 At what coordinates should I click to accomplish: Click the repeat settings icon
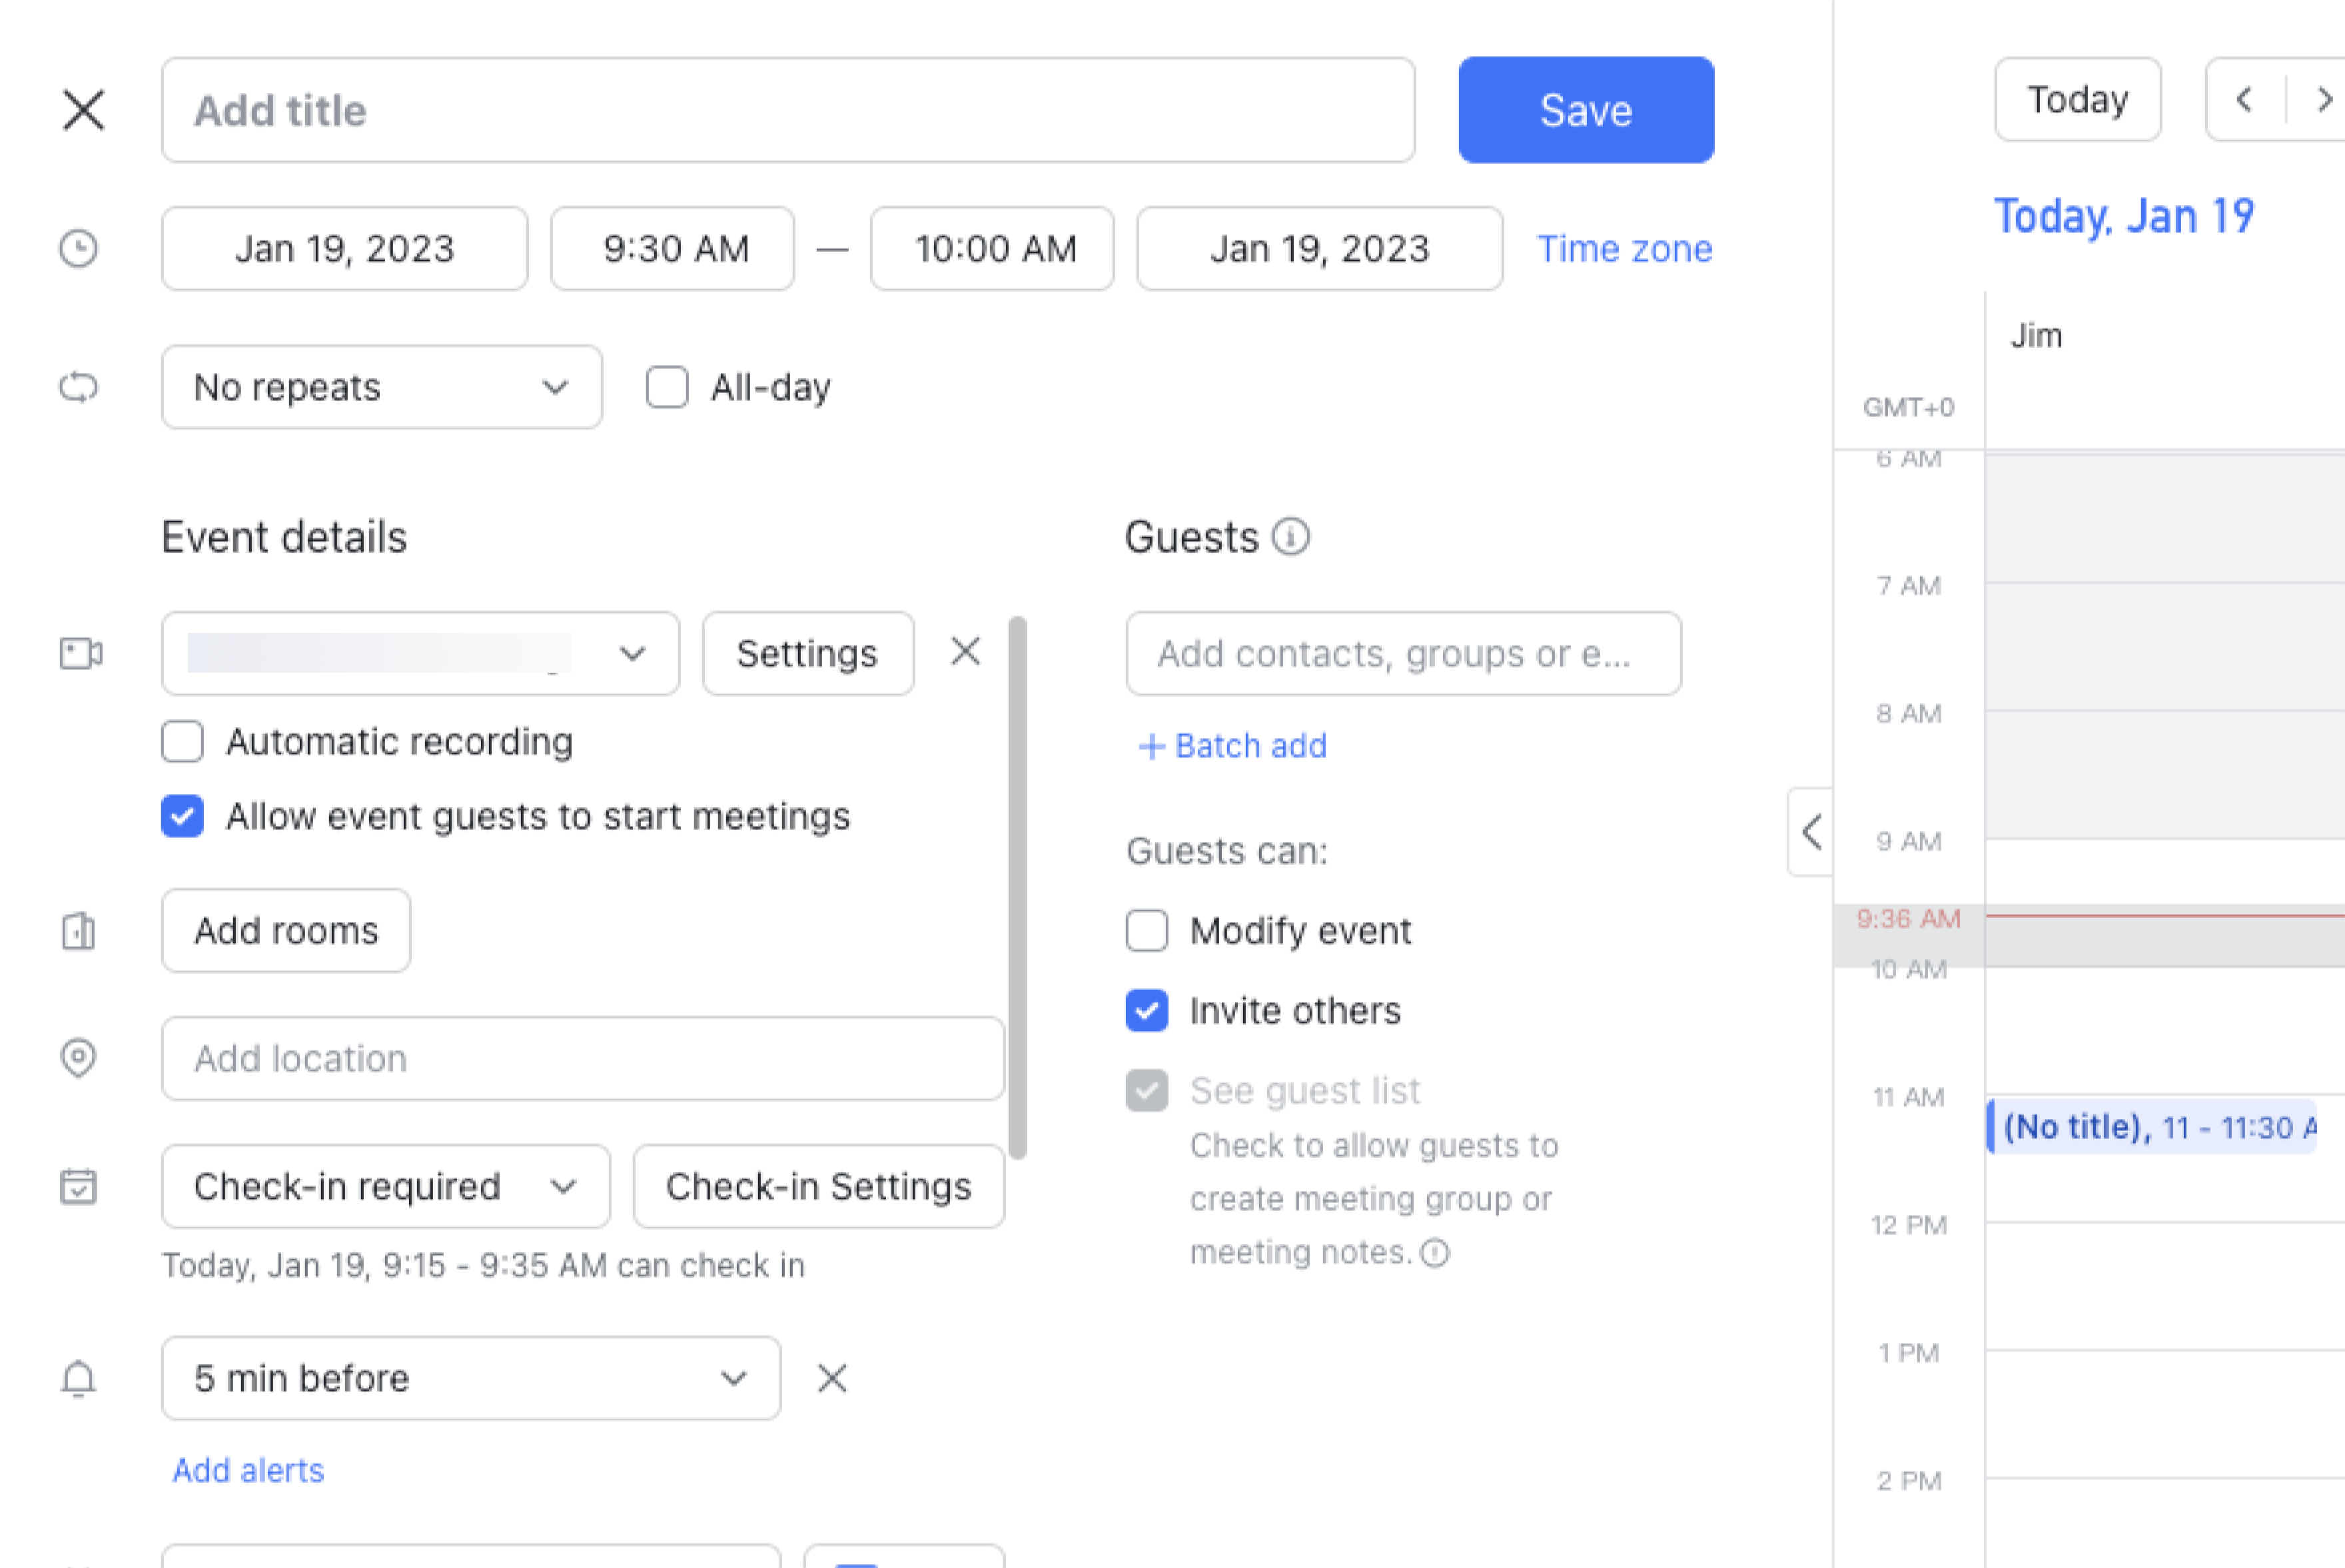pos(80,387)
